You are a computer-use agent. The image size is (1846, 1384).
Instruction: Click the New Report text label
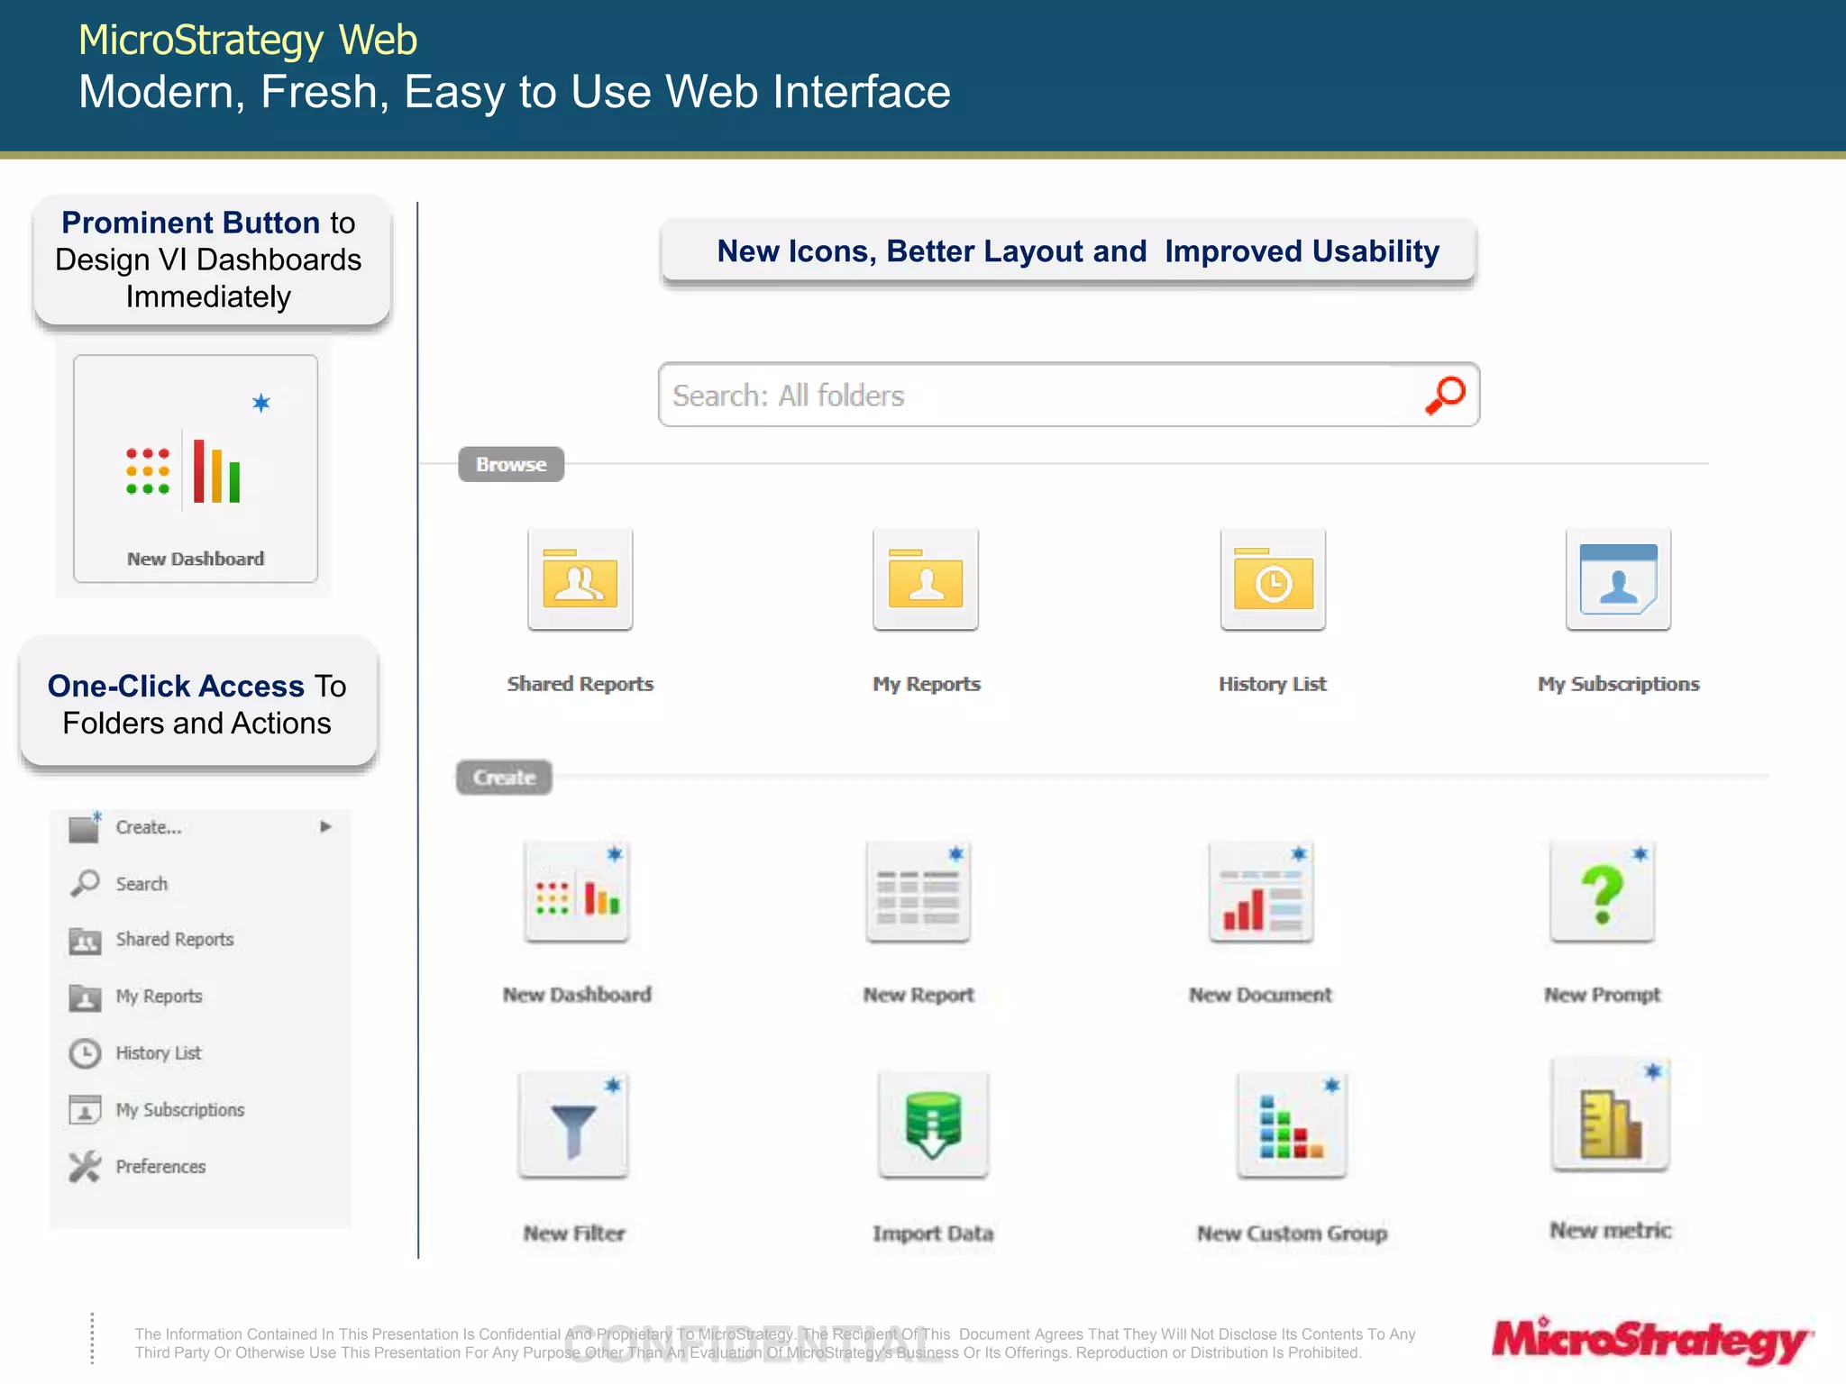pyautogui.click(x=918, y=995)
